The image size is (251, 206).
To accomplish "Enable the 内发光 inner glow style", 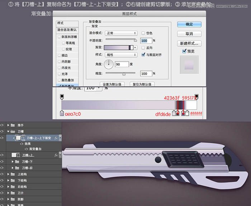I will (59, 68).
